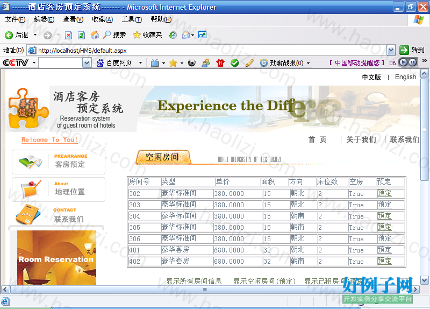Select the 中文版 language link
The image size is (430, 309).
coord(371,77)
